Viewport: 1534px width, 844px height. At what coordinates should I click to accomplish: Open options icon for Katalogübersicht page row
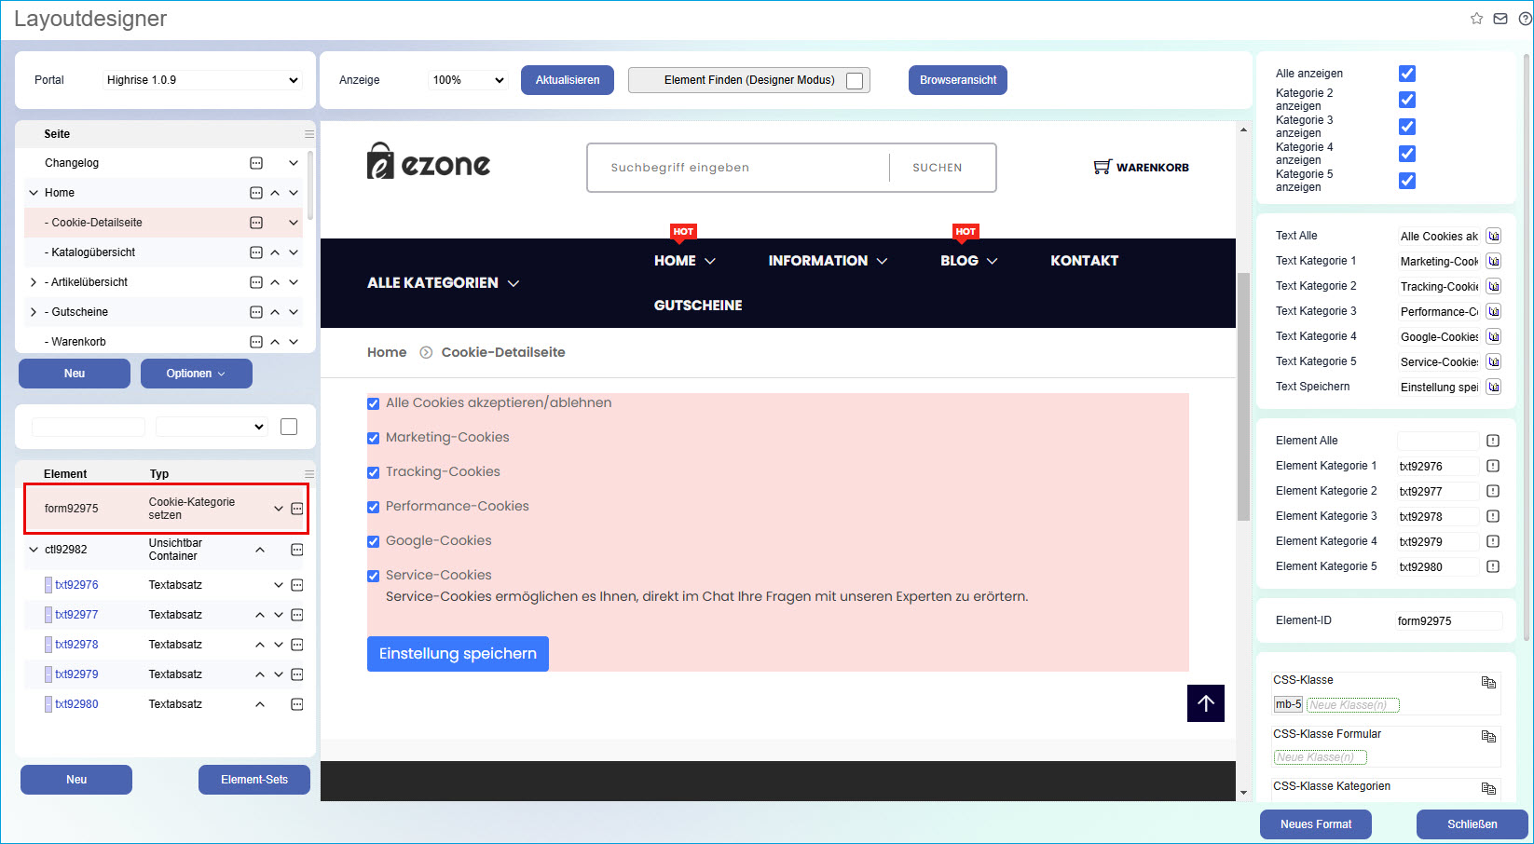point(256,252)
